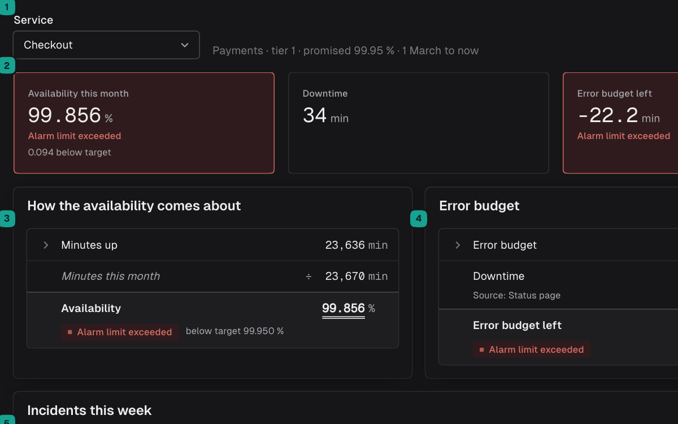Expand the Minutes up row
The image size is (678, 424).
coord(46,245)
